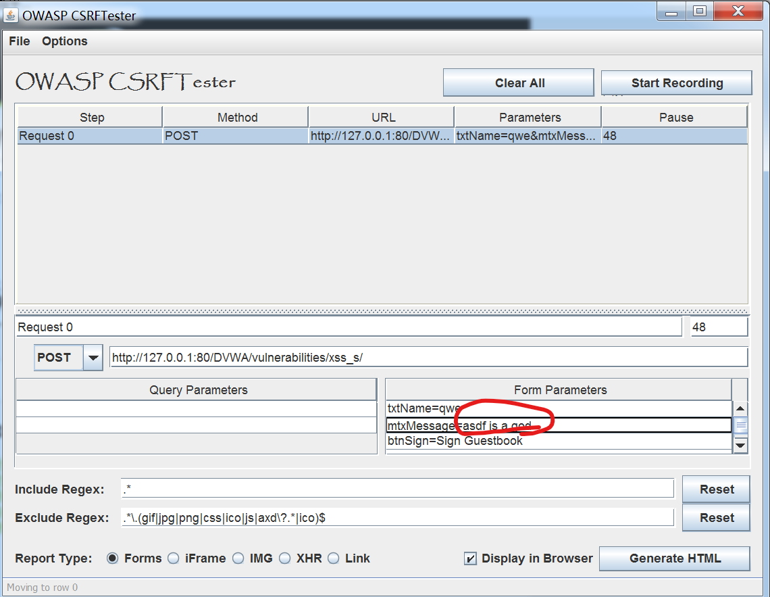Viewport: 770px width, 597px height.
Task: Click the Exclude Regex input field
Action: (397, 517)
